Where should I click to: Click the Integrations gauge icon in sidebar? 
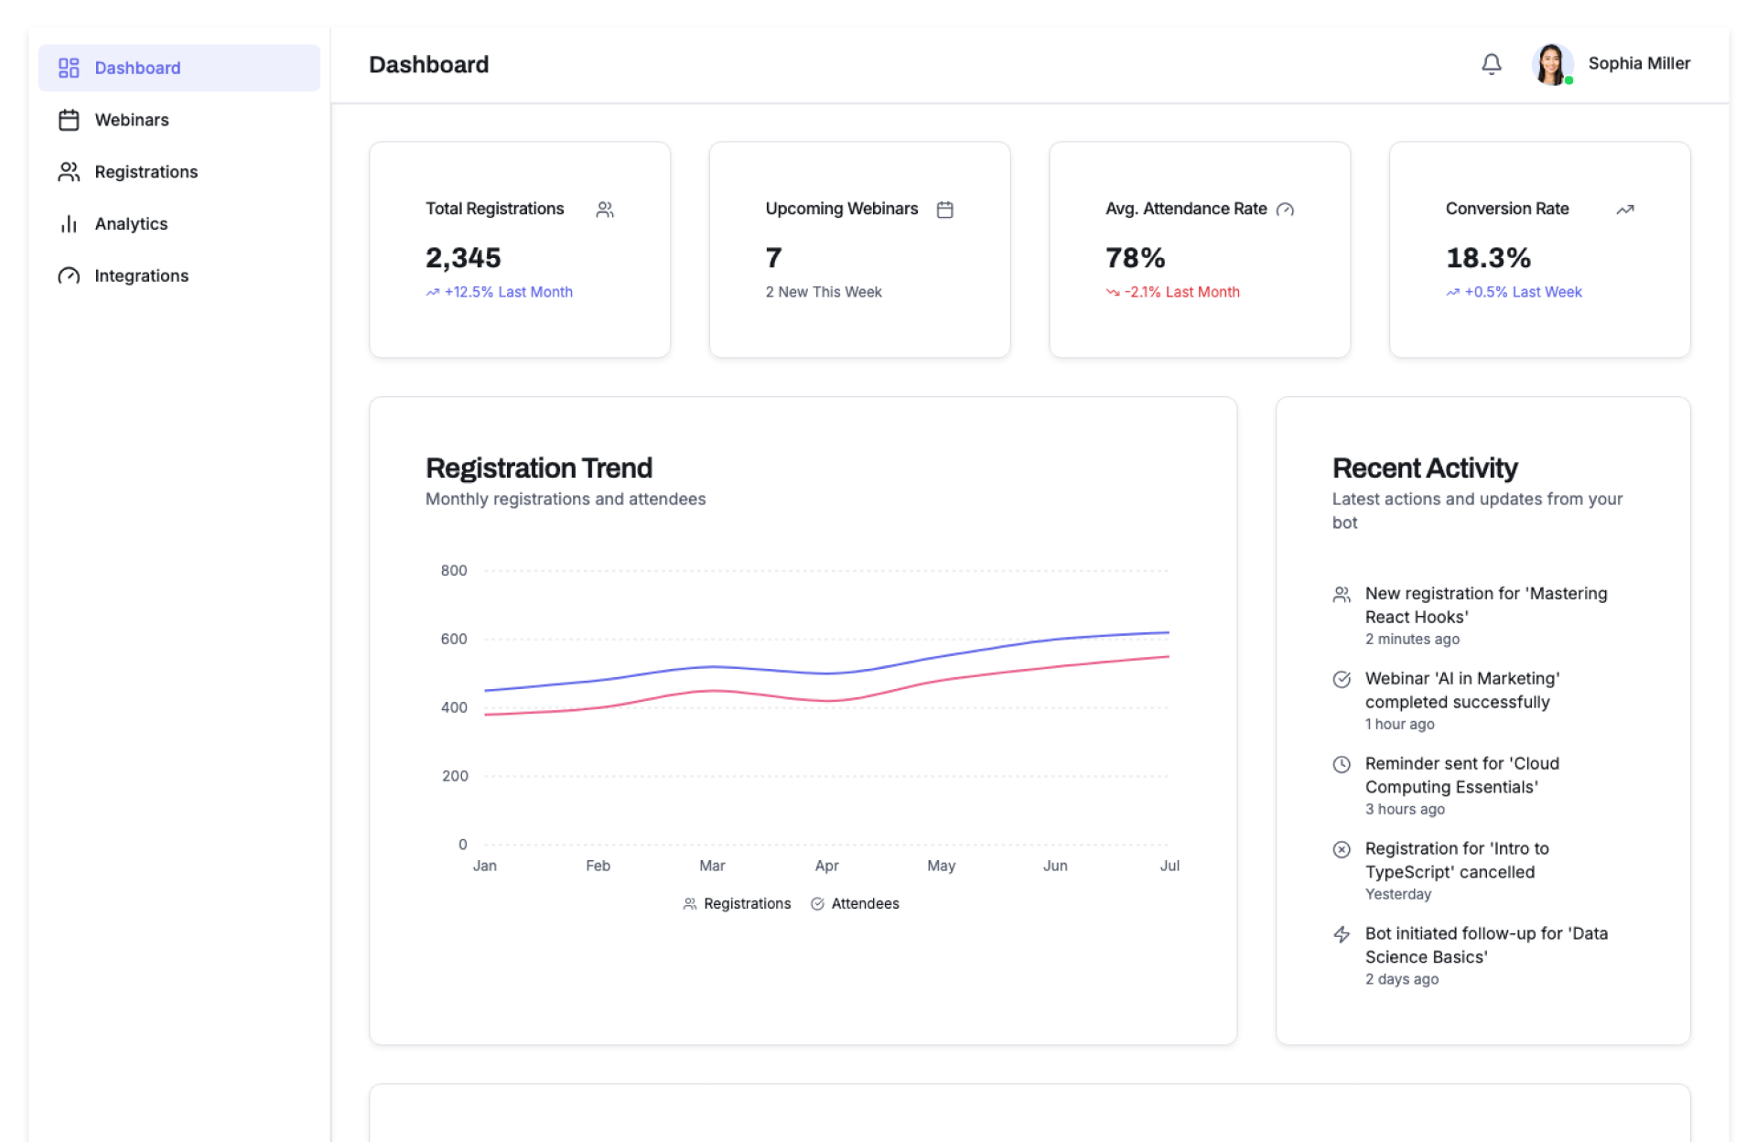[69, 275]
